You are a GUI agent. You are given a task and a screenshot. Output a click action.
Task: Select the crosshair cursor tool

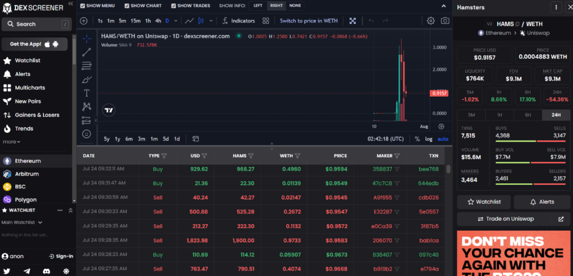(87, 39)
